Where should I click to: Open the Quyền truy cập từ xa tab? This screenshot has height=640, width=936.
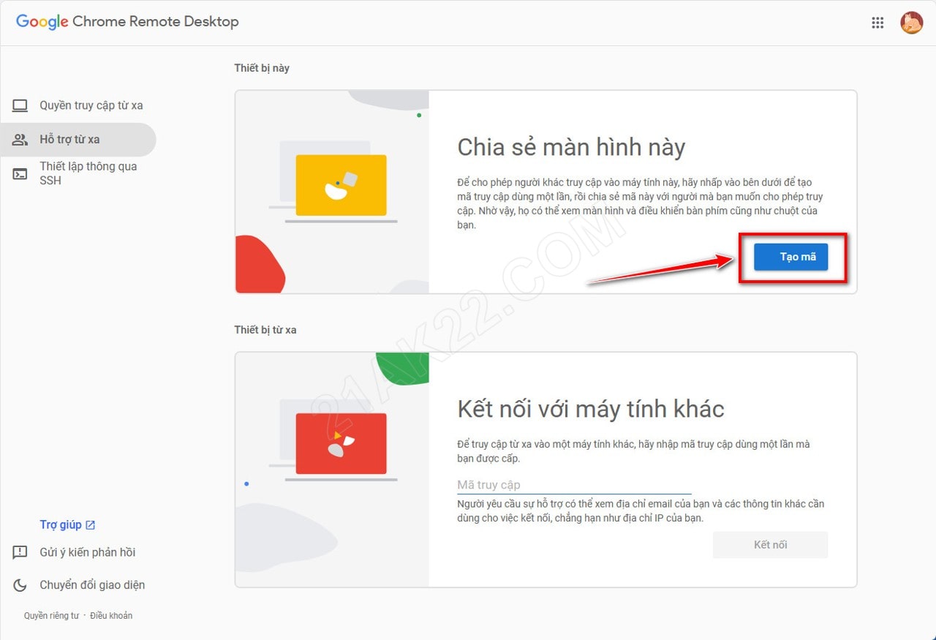click(78, 105)
